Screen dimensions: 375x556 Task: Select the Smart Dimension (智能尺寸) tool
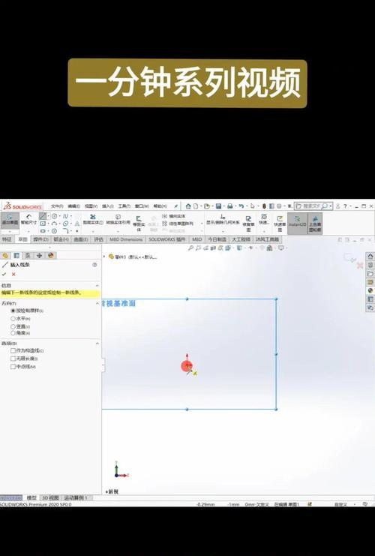pos(28,220)
